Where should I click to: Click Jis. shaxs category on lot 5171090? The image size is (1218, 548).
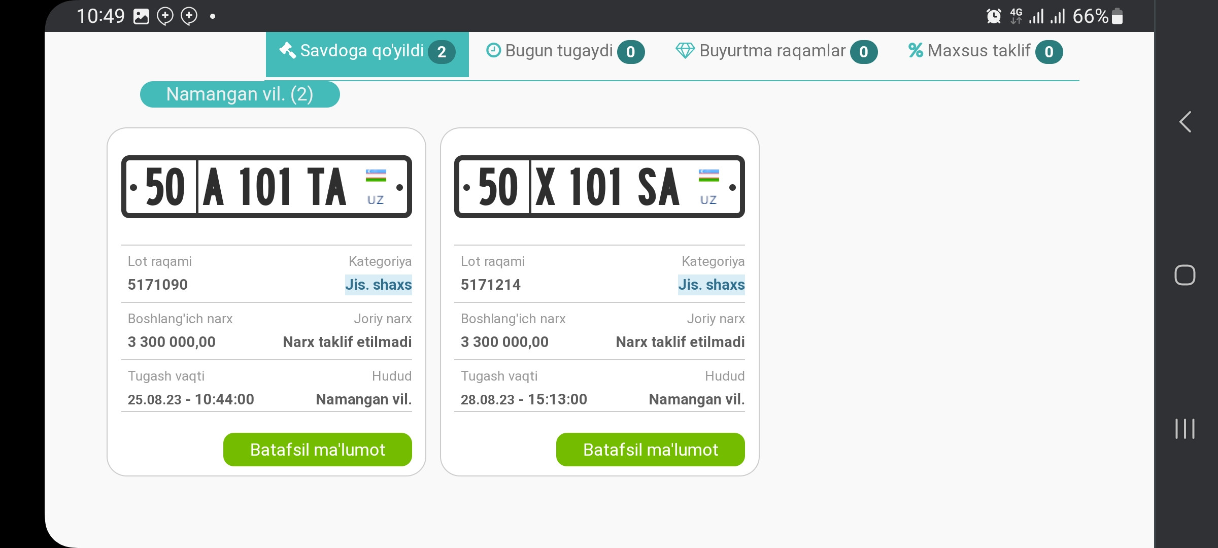378,285
